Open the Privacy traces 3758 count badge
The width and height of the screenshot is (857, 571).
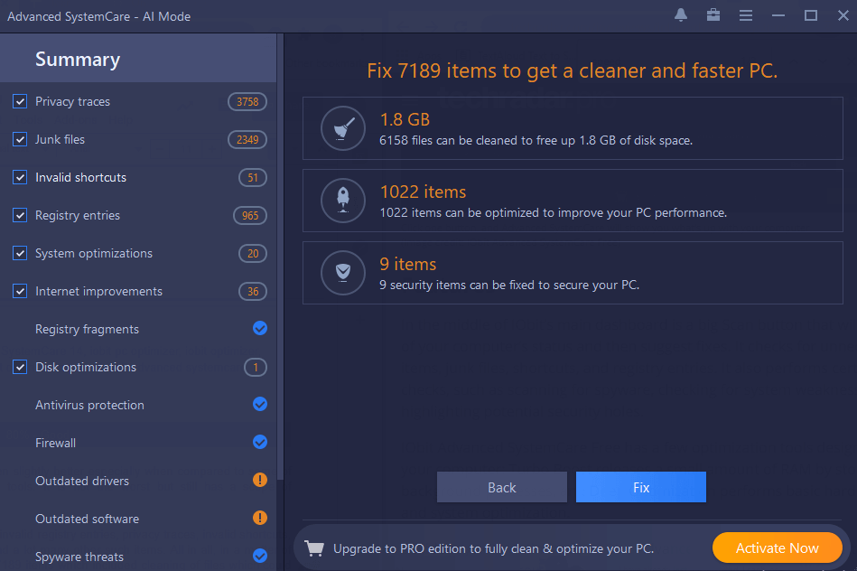click(x=247, y=102)
